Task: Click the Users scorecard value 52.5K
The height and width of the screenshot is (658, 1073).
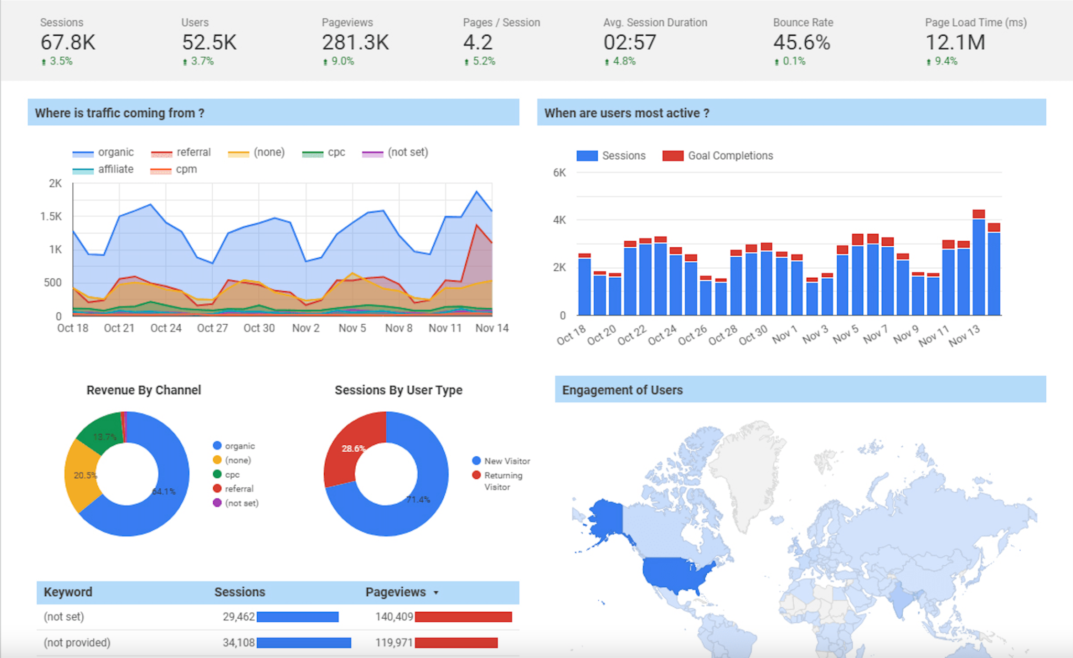Action: [x=210, y=42]
